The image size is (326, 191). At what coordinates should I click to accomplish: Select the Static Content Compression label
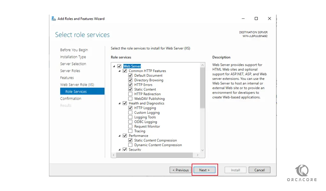(155, 140)
